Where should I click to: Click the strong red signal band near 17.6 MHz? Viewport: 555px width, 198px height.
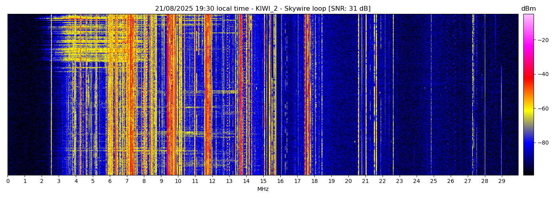[x=307, y=95]
